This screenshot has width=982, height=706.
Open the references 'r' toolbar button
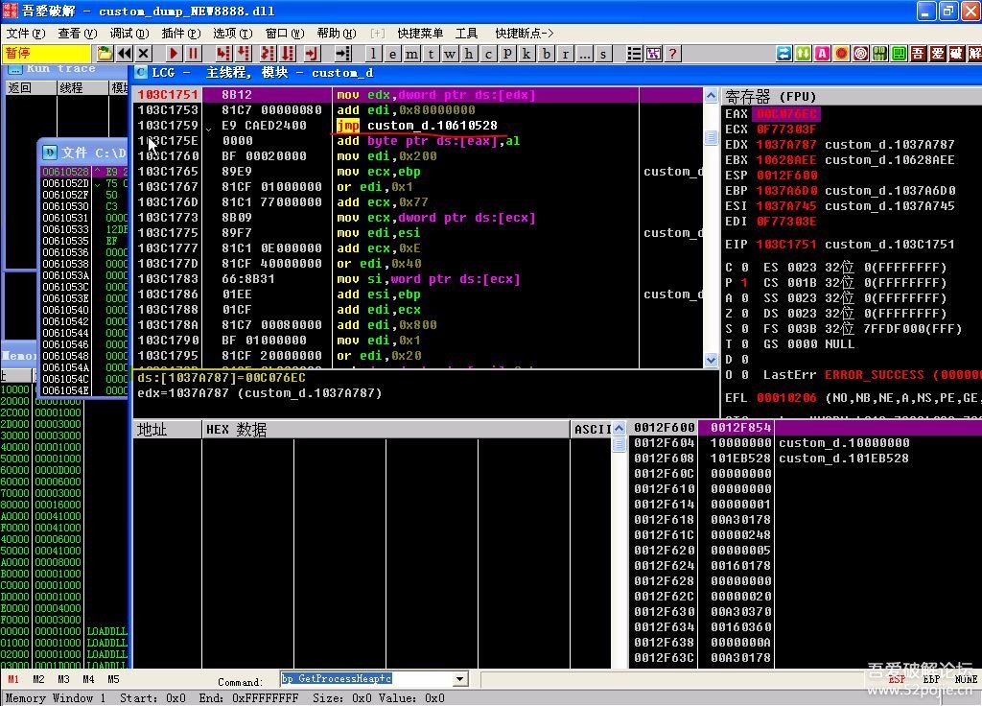566,54
